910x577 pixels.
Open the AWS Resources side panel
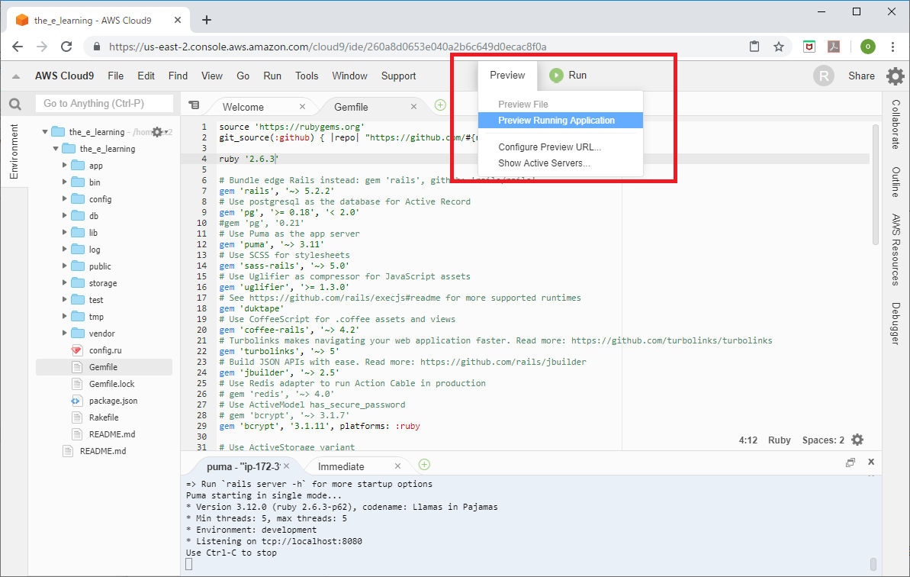pyautogui.click(x=896, y=250)
